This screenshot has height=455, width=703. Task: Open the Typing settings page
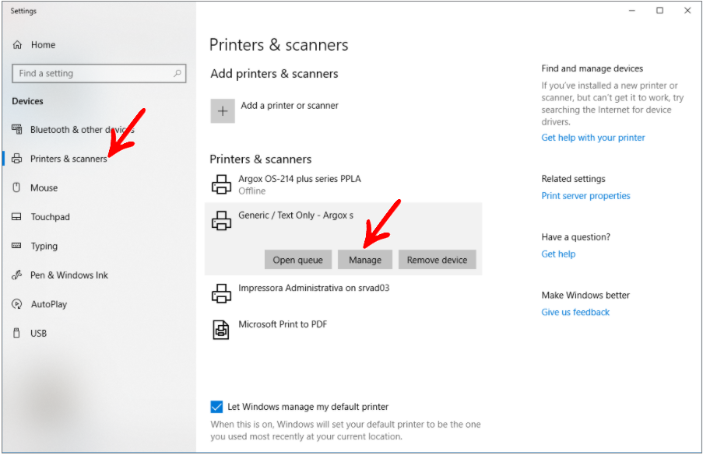pos(44,246)
